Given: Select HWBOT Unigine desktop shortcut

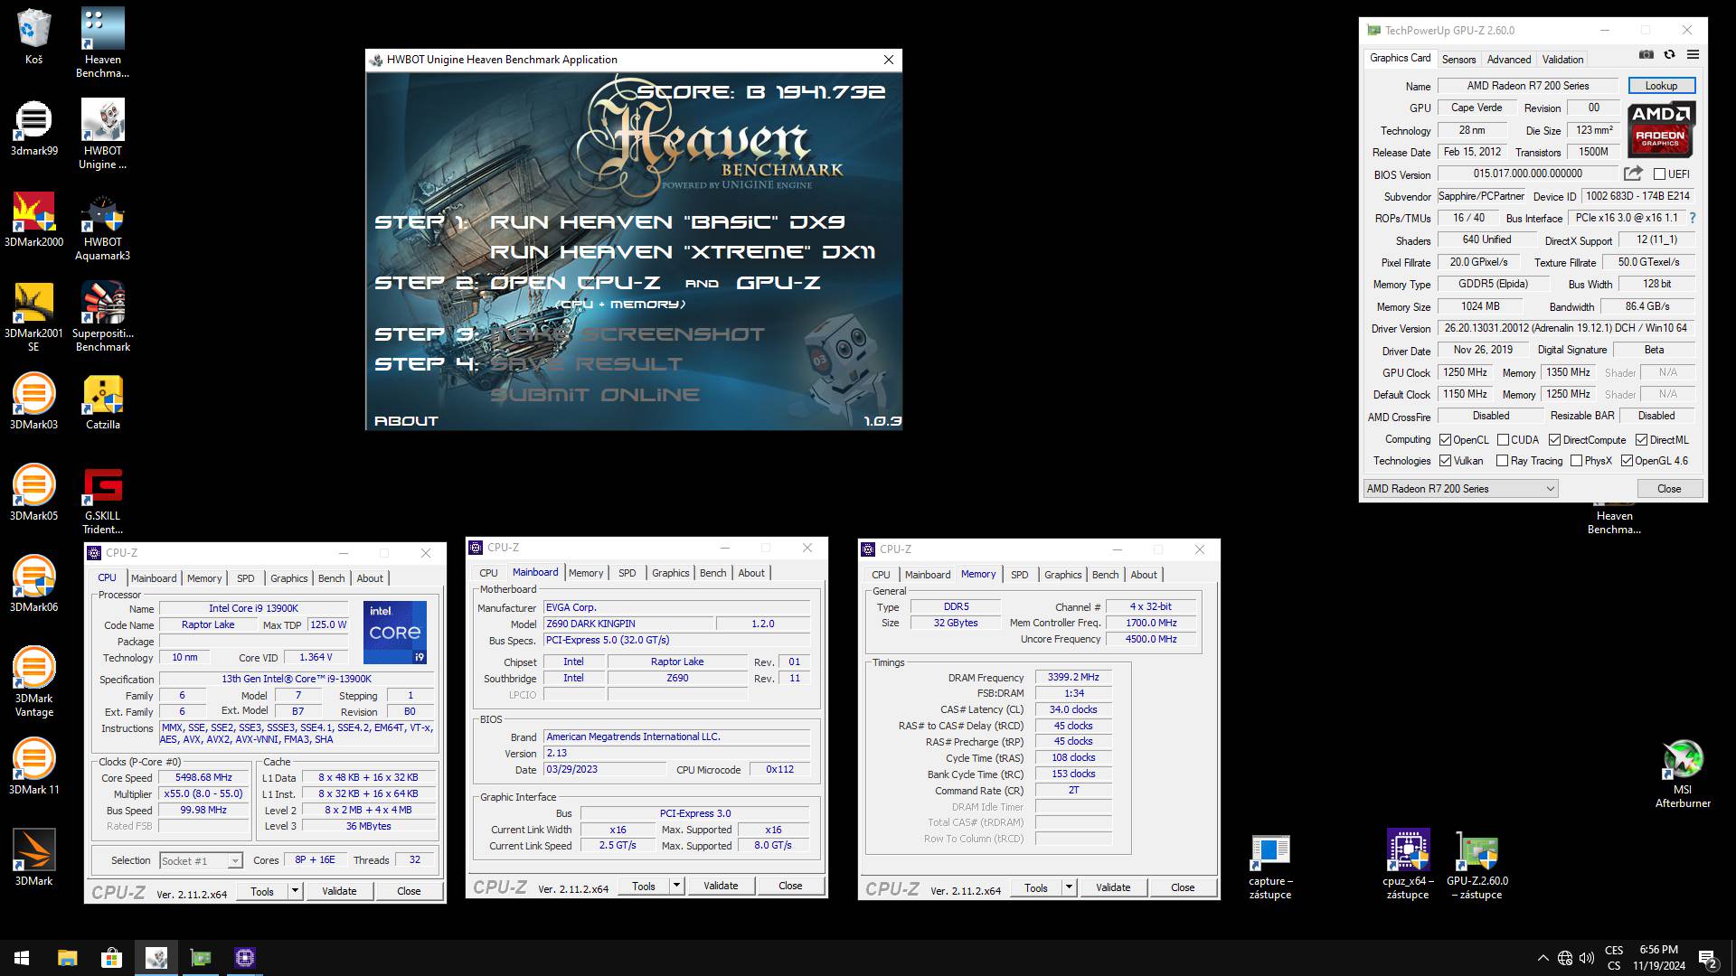Looking at the screenshot, I should [x=102, y=135].
